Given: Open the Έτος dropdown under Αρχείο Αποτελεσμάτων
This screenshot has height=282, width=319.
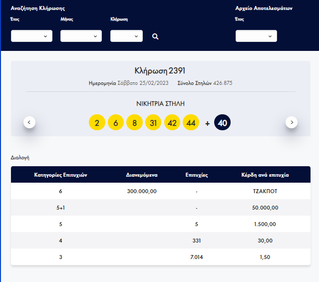Looking at the screenshot, I should click(x=256, y=36).
